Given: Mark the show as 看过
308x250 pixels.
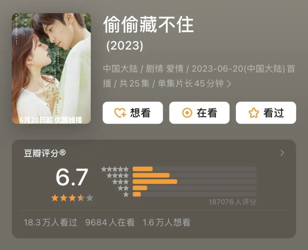Looking at the screenshot, I should click(x=266, y=113).
